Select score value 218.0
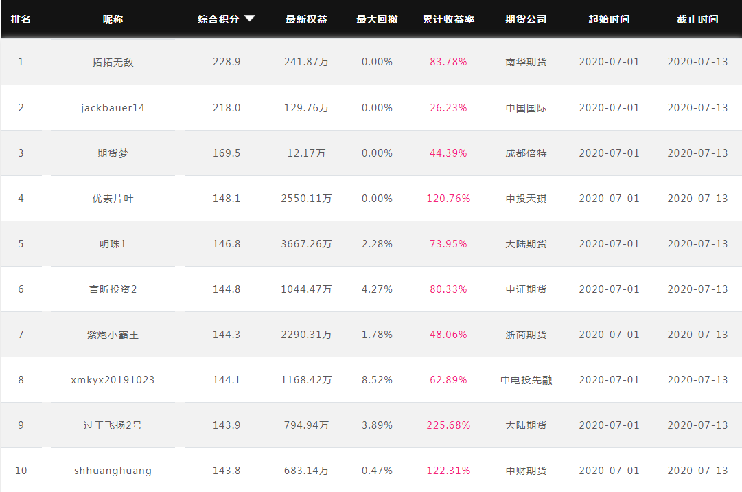742x492 pixels. (x=227, y=108)
